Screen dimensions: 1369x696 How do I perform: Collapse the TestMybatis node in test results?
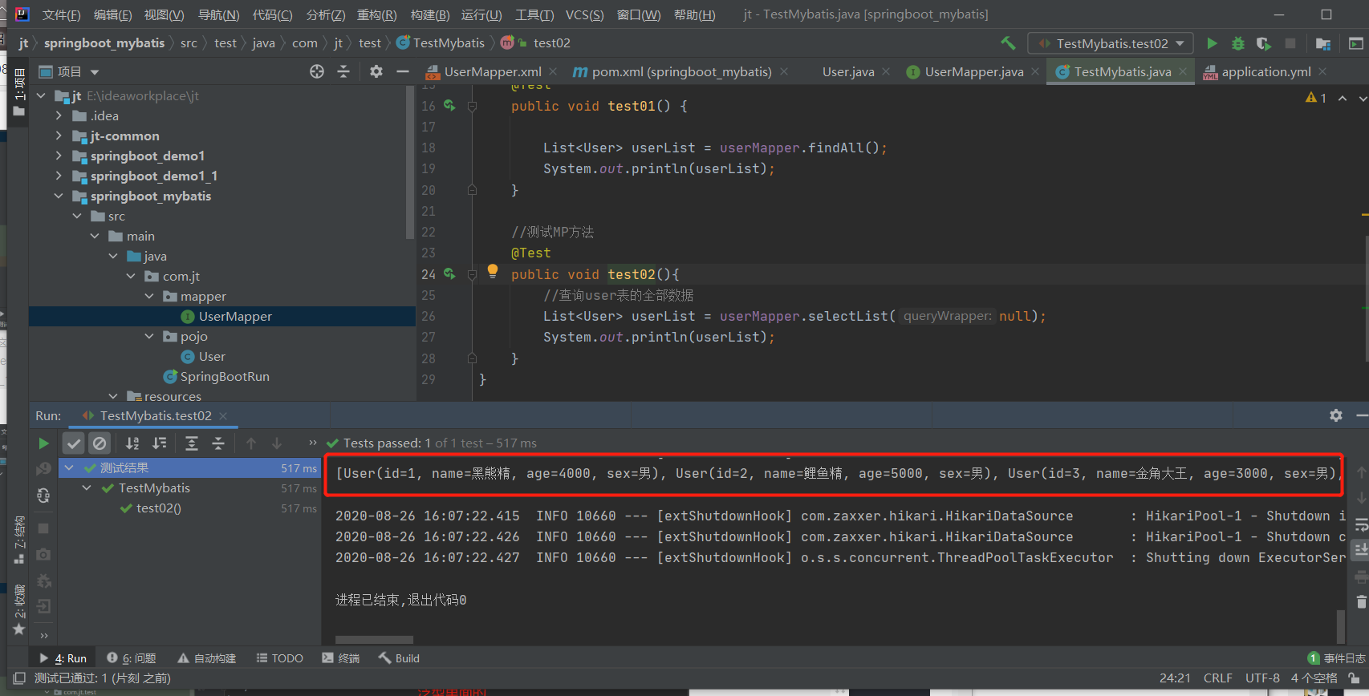tap(87, 488)
